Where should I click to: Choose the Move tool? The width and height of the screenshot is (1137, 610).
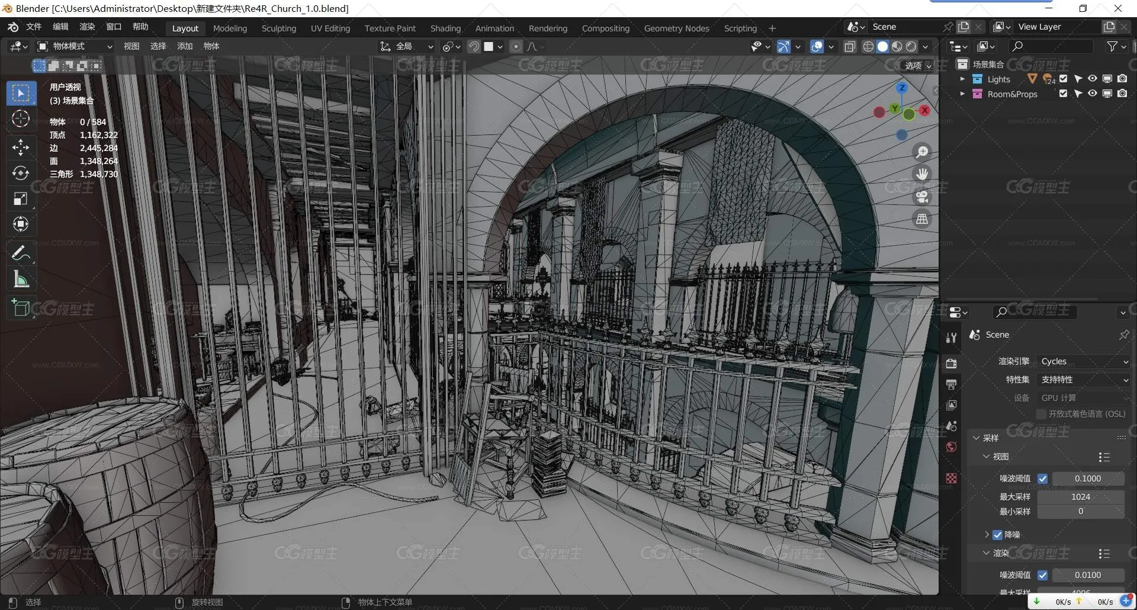21,147
